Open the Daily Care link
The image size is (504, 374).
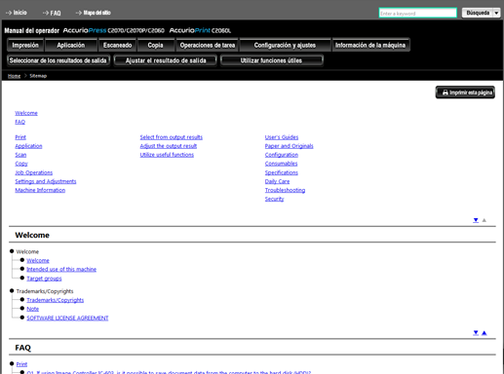click(x=277, y=181)
